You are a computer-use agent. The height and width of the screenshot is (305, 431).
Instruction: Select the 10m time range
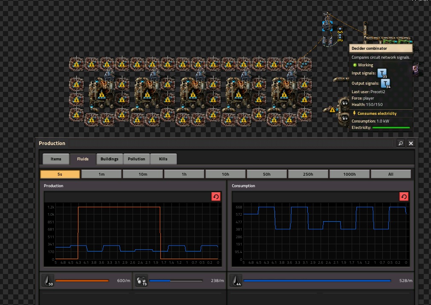tap(143, 174)
